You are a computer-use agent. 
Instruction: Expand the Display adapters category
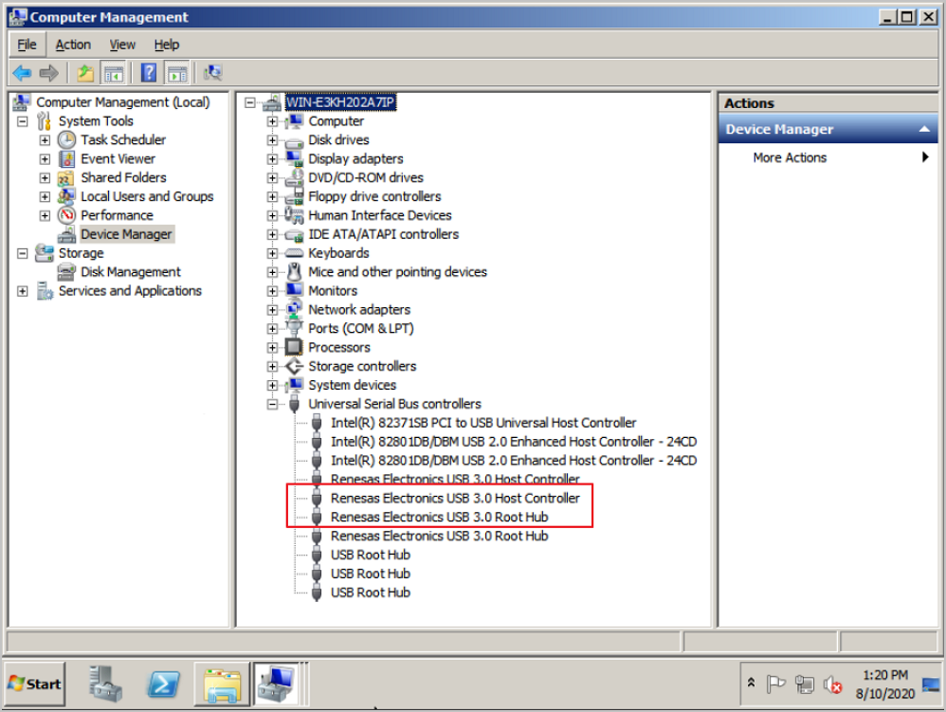click(x=272, y=159)
